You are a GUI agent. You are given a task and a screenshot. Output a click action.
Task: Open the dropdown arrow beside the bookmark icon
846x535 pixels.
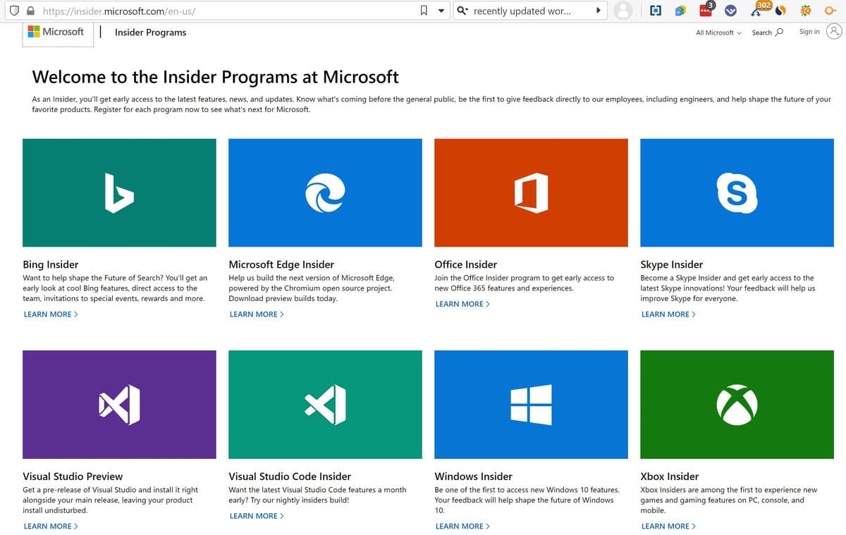click(x=441, y=11)
